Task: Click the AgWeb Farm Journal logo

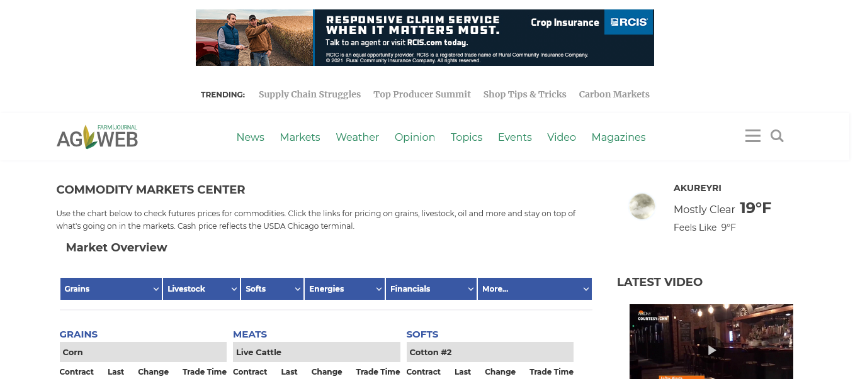Action: click(x=98, y=136)
